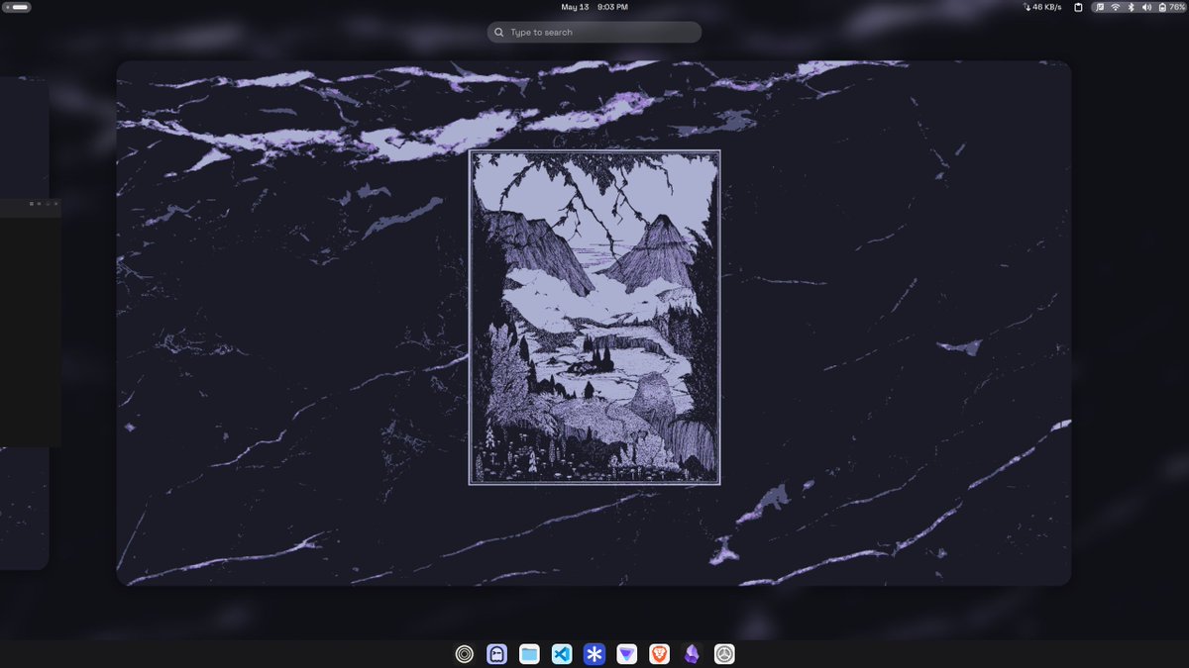The image size is (1189, 668).
Task: Launch Obsidian from the dock
Action: pos(692,653)
